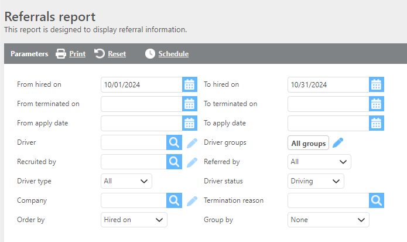Image resolution: width=407 pixels, height=242 pixels.
Task: Click pencil icon next to Company field
Action: coord(192,200)
